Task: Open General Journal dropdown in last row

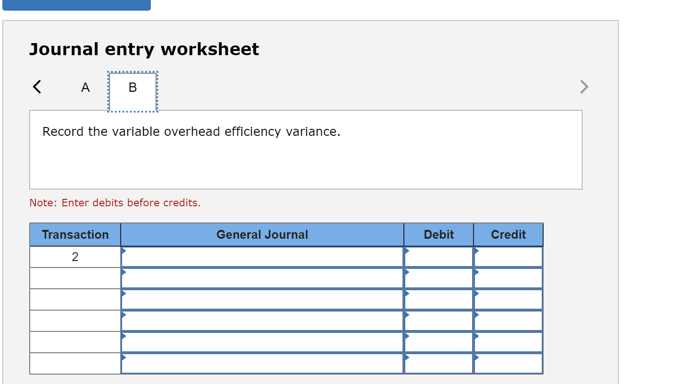Action: click(262, 363)
